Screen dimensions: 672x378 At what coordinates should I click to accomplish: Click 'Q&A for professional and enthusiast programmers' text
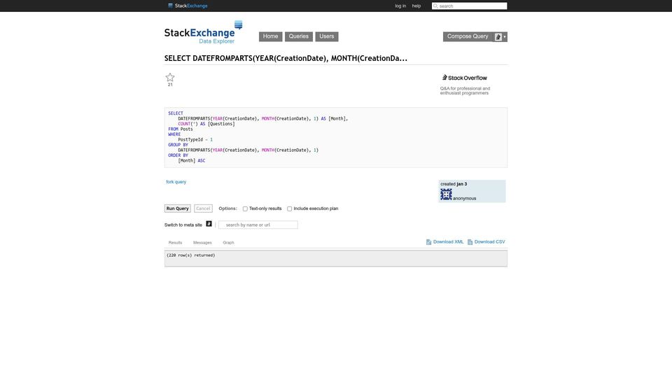click(x=465, y=91)
